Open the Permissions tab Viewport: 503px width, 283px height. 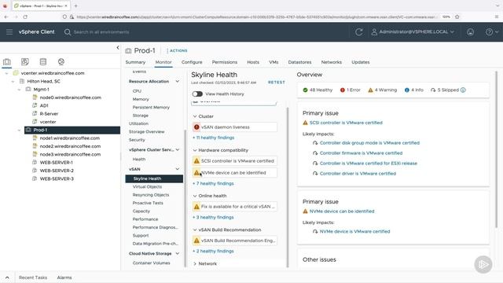pos(225,62)
